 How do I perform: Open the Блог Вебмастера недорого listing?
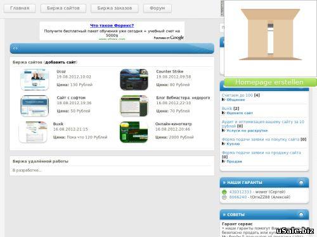click(x=183, y=98)
